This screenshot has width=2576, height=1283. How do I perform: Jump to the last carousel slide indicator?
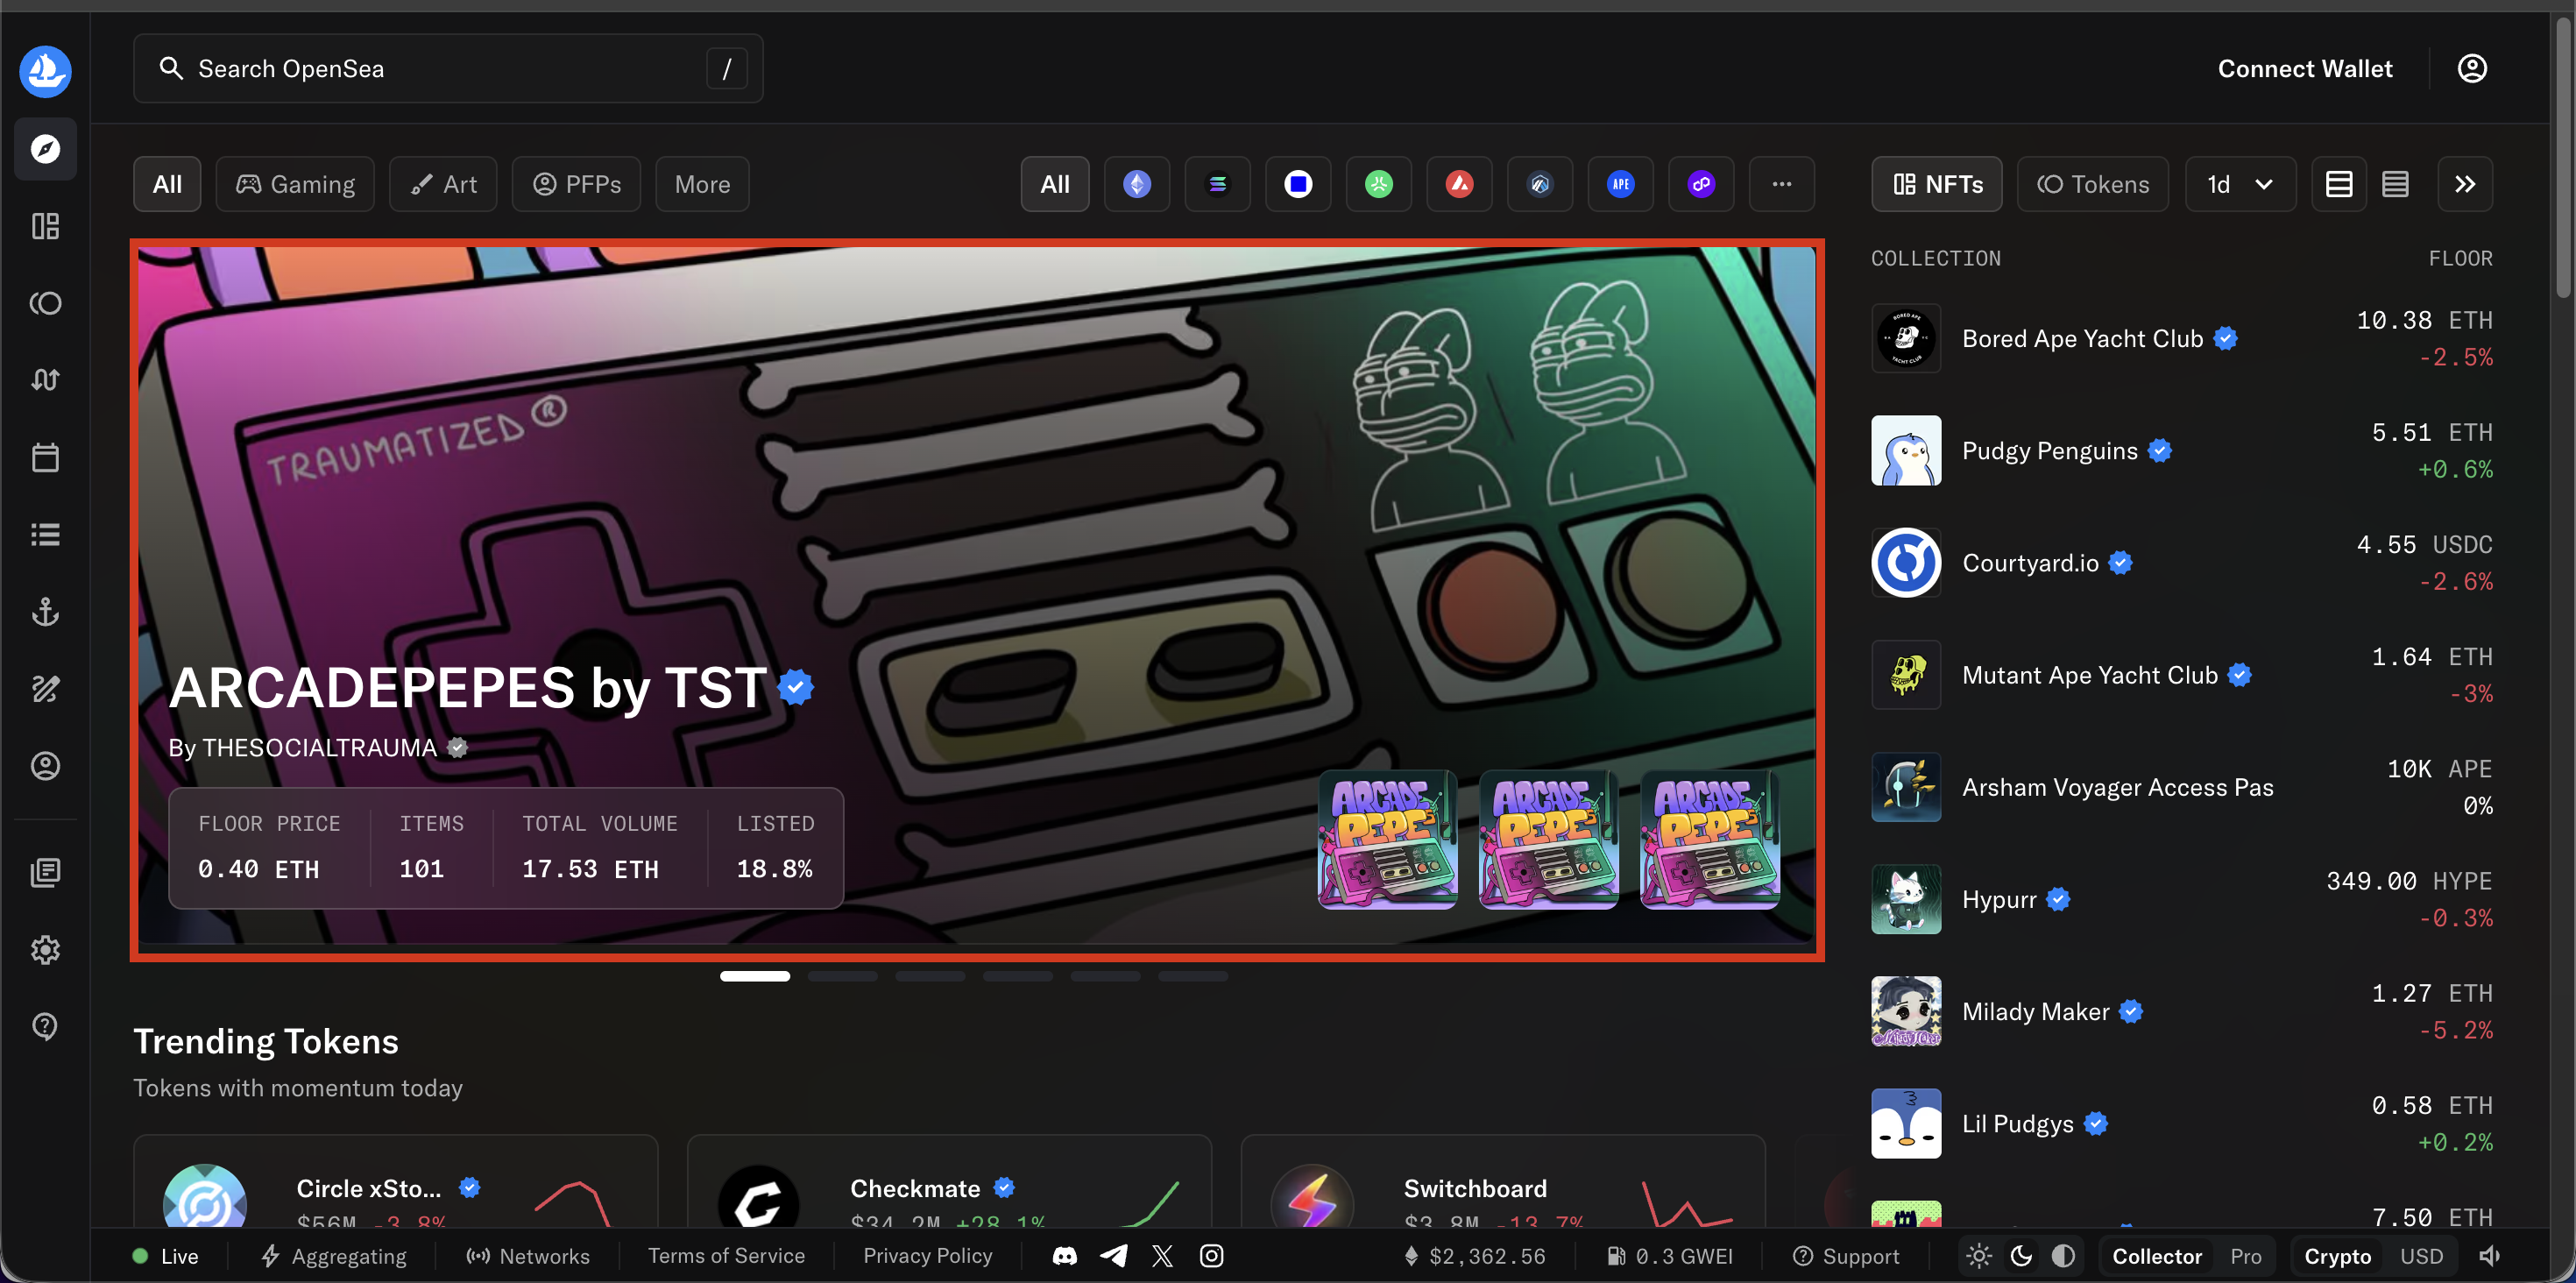pyautogui.click(x=1192, y=976)
